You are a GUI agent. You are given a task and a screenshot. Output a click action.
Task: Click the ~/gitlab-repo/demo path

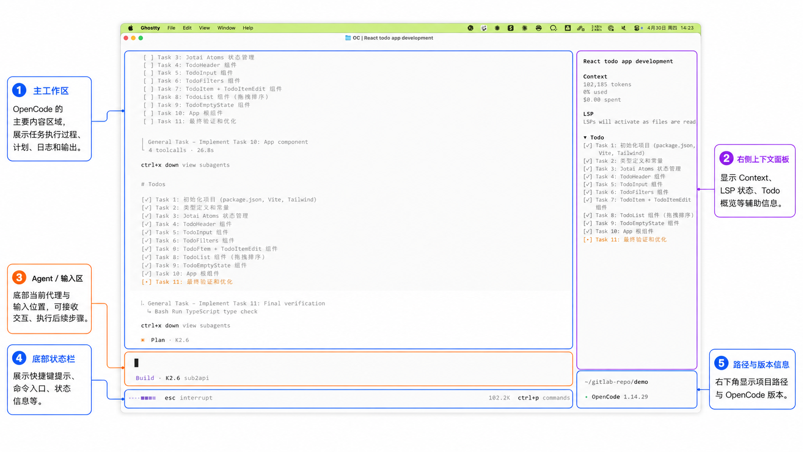[616, 382]
